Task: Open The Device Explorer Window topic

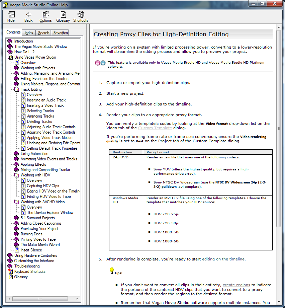Action: 50,213
